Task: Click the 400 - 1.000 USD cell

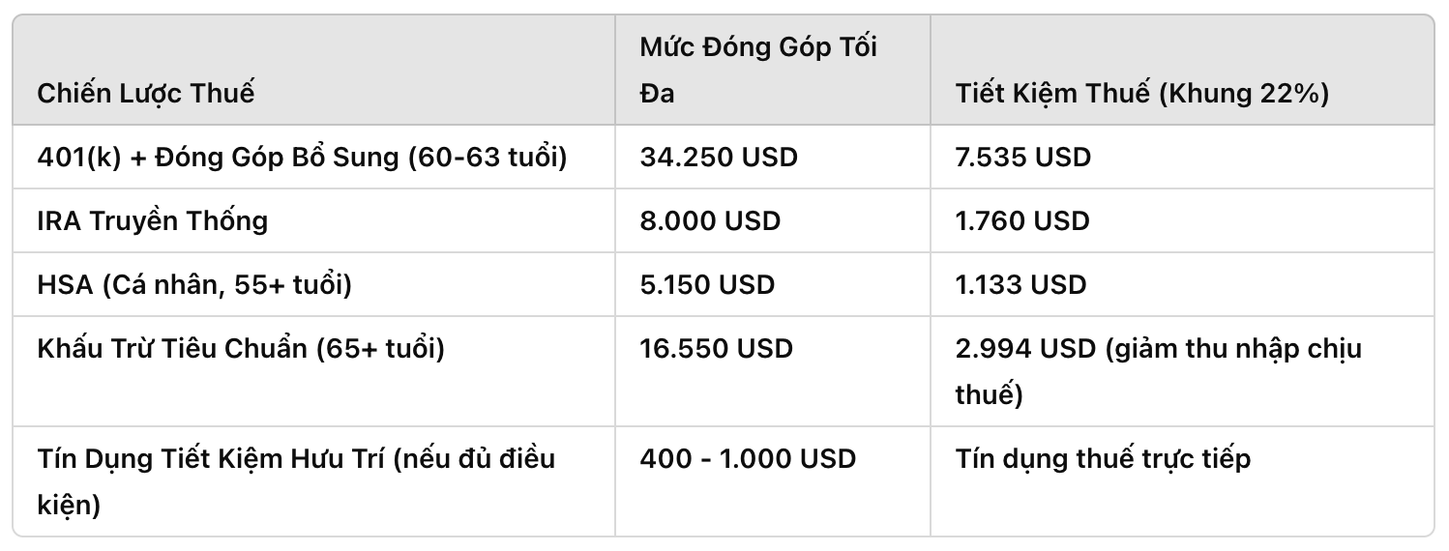Action: click(748, 458)
